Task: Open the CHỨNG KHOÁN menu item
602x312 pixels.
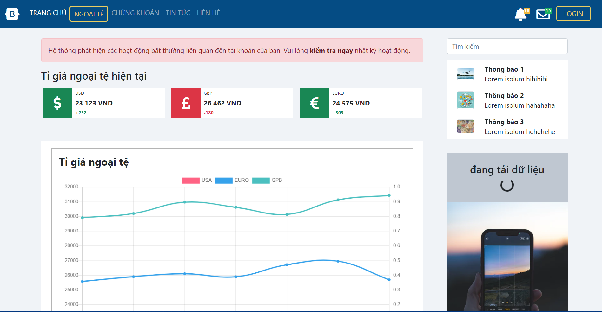Action: click(x=135, y=13)
